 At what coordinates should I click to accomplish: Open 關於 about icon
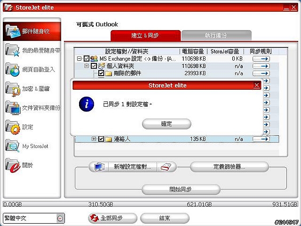[x=13, y=165]
